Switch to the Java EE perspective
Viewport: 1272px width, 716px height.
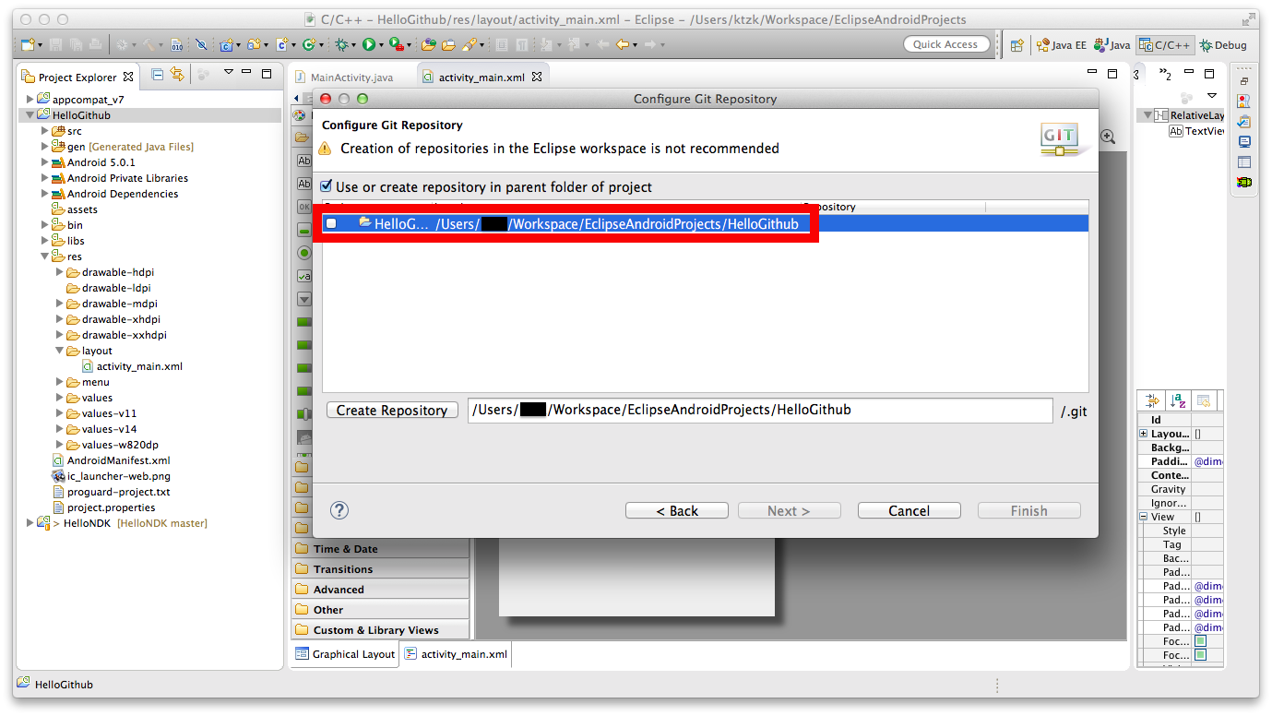pos(1061,44)
